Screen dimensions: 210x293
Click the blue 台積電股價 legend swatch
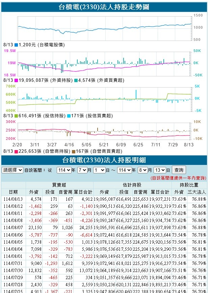(x=16, y=45)
